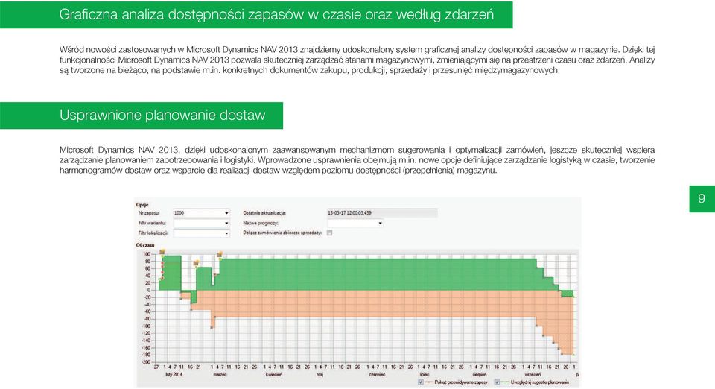The width and height of the screenshot is (715, 389).
Task: Open the Filtr wariantu dropdown
Action: [201, 223]
